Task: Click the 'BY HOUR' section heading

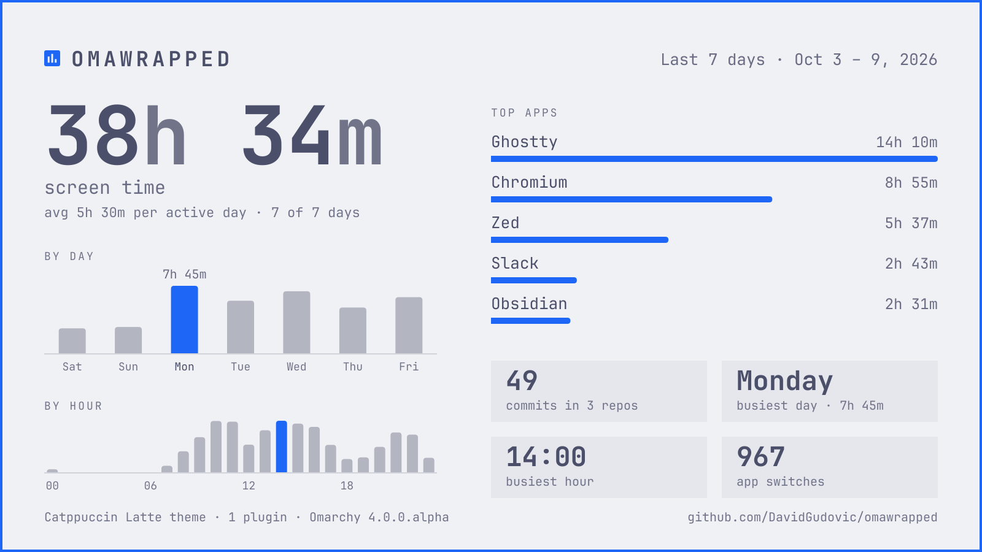Action: coord(73,406)
